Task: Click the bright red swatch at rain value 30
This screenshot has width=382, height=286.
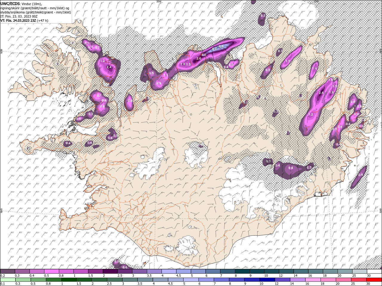Action: (x=374, y=280)
